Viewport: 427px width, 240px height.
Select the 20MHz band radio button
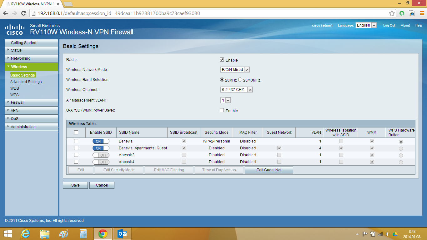(x=222, y=80)
